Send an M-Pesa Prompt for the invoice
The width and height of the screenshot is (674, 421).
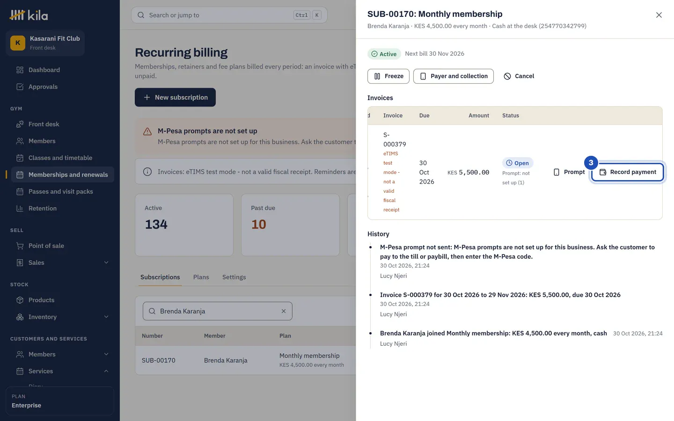coord(569,172)
